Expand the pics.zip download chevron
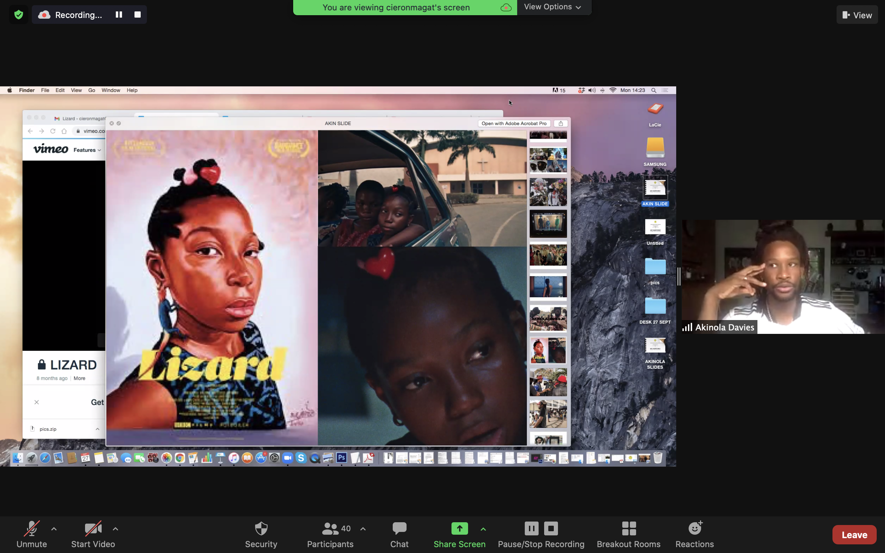This screenshot has height=553, width=885. 97,429
